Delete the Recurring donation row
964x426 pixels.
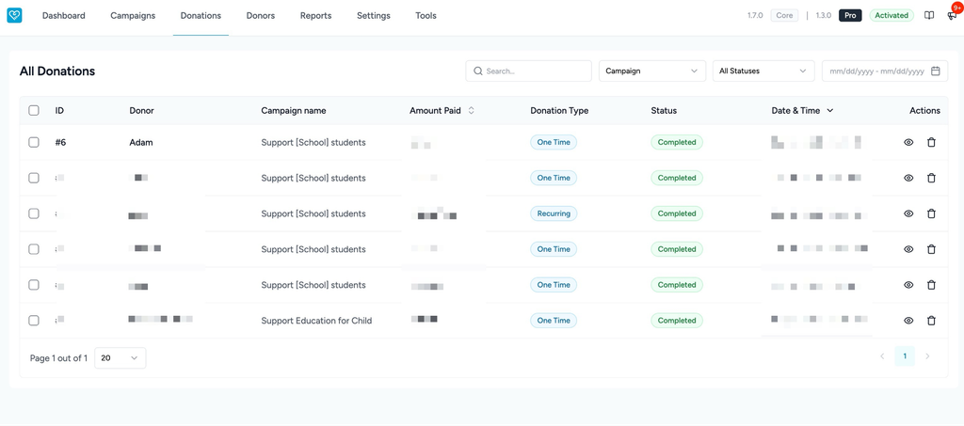point(931,213)
